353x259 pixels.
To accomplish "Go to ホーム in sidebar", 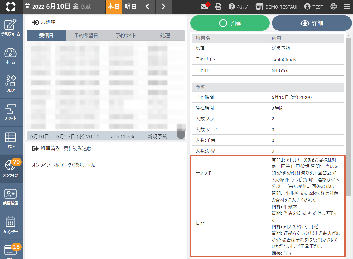I will pyautogui.click(x=11, y=56).
